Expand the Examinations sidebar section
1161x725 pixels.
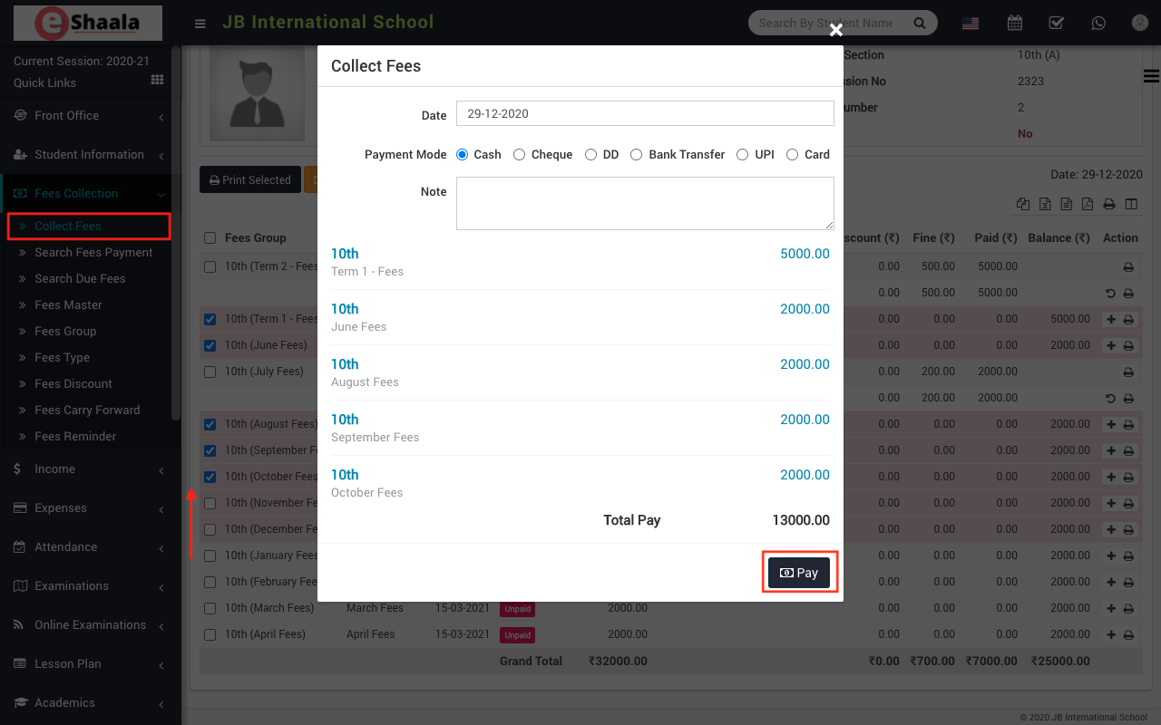pos(72,586)
